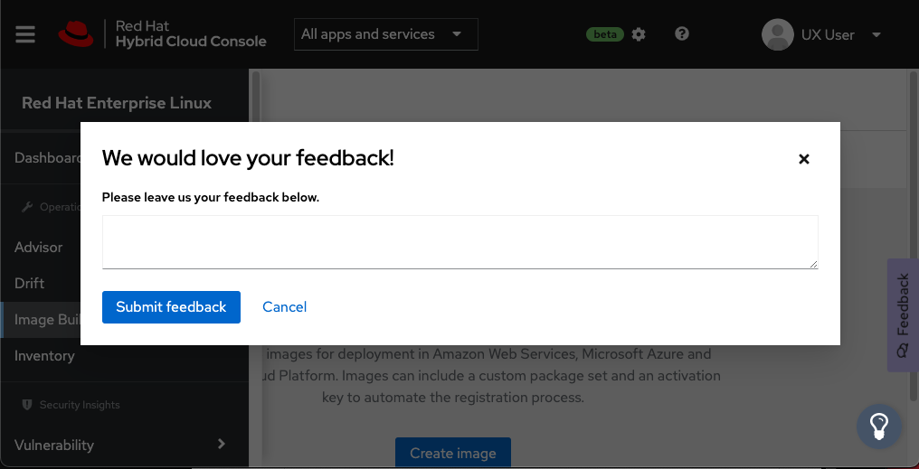Open the hamburger navigation menu
The height and width of the screenshot is (469, 919).
point(25,34)
